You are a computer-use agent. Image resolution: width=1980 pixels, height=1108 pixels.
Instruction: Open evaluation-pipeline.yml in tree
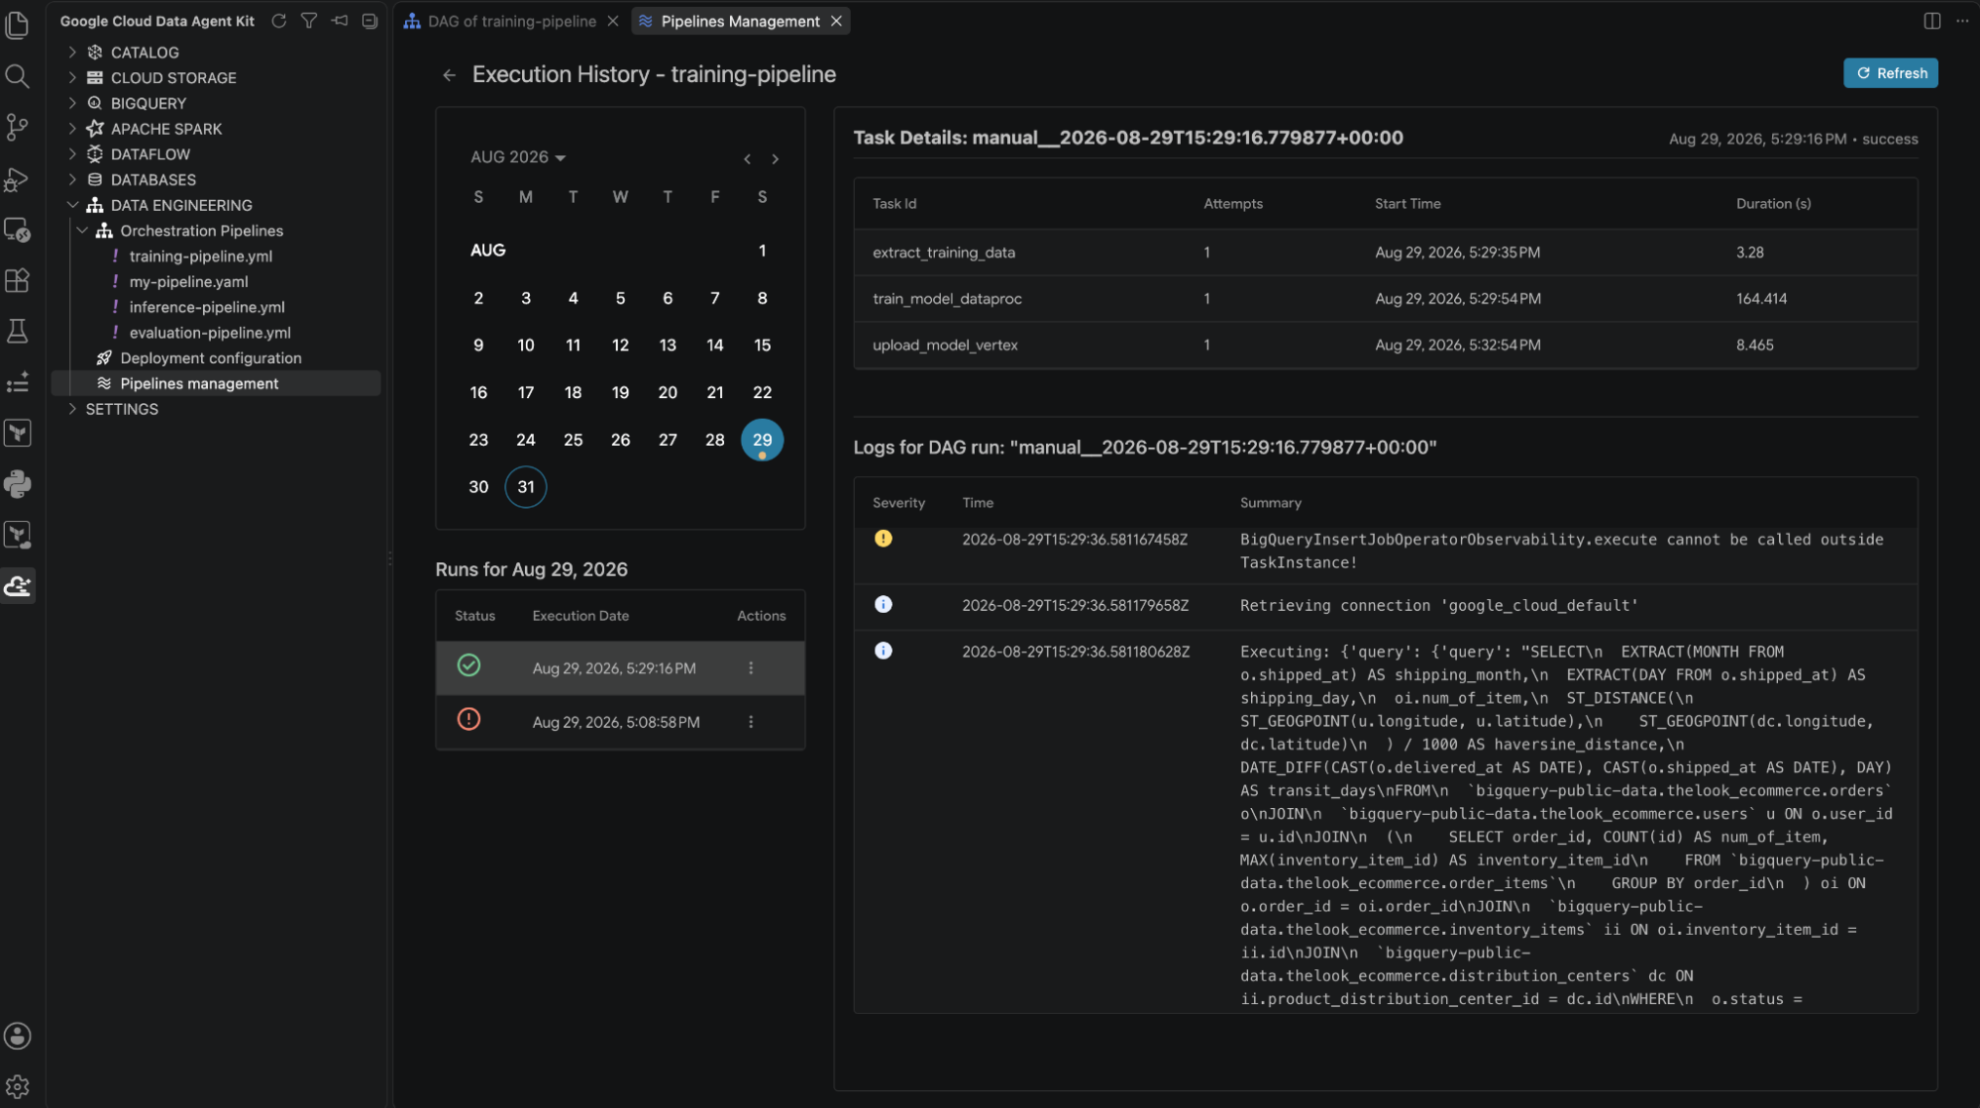tap(210, 334)
